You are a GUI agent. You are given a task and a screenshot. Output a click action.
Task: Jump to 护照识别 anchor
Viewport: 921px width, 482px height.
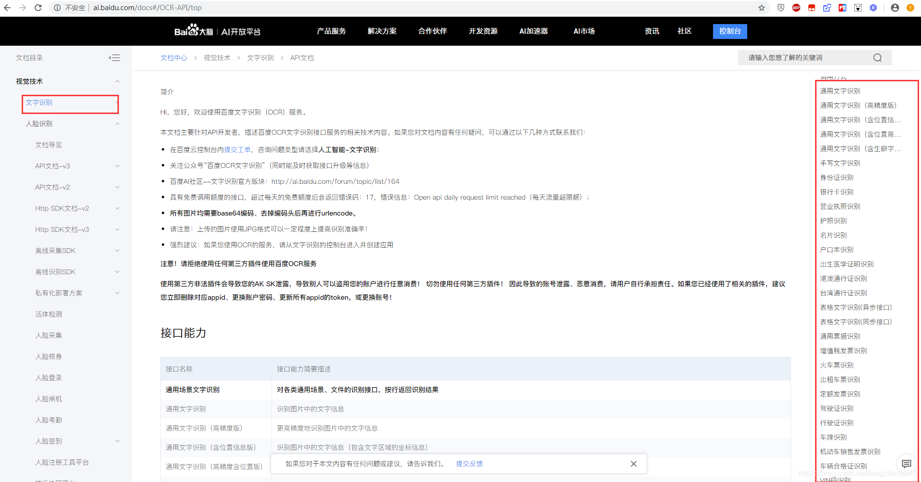(833, 221)
